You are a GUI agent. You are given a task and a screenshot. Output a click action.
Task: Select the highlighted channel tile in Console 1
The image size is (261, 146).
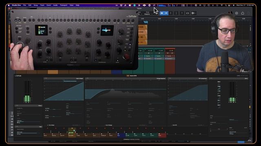tap(72, 132)
